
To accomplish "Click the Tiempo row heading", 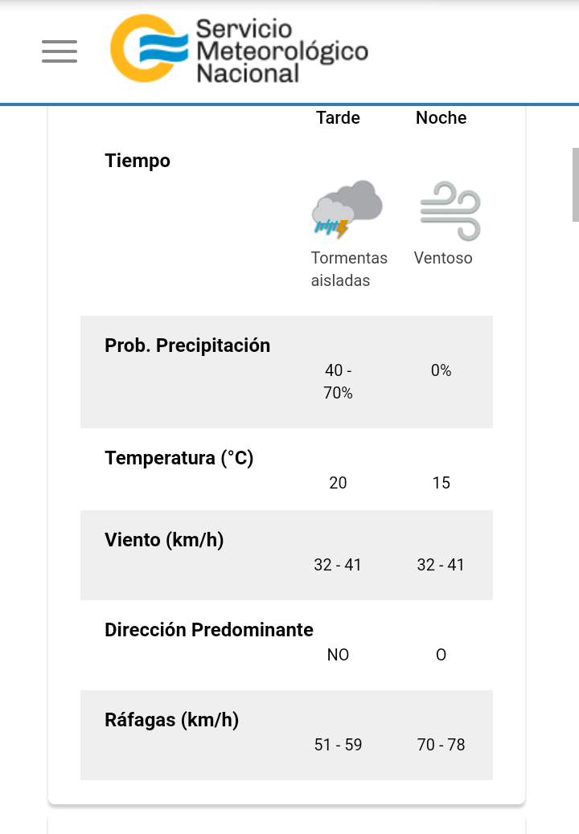I will [x=138, y=161].
